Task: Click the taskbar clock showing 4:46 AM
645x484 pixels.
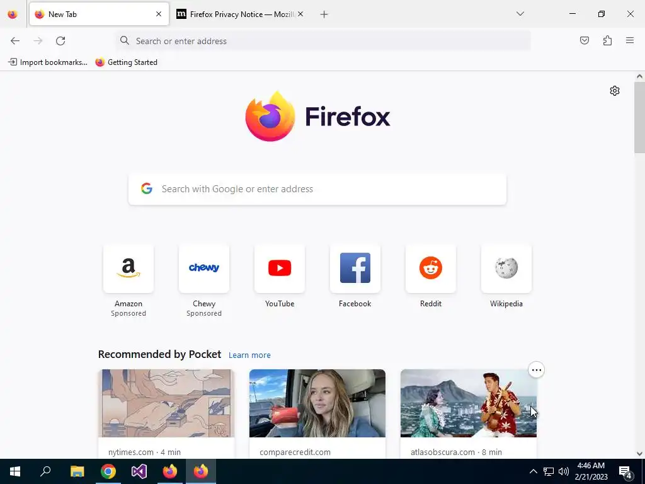Action: [x=591, y=471]
